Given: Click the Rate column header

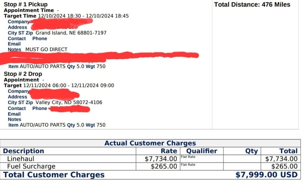Looking at the screenshot, I should [169, 151].
